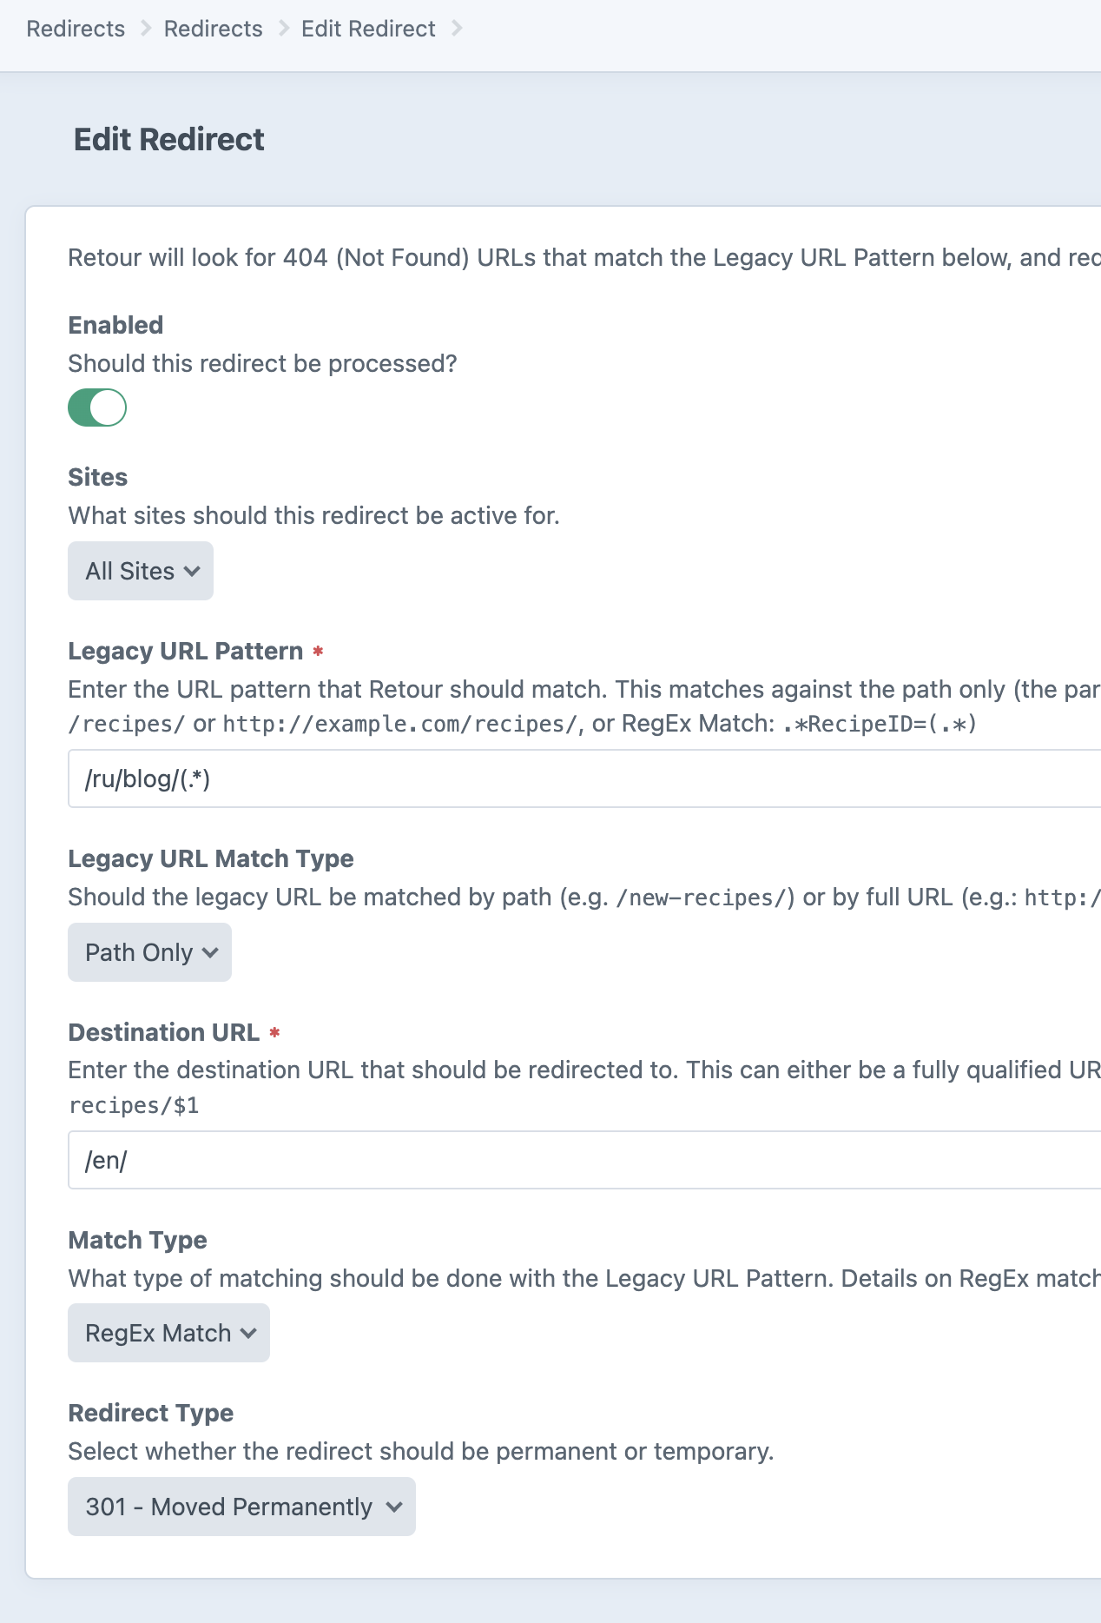Click the green knob of the Enabled toggle
1101x1623 pixels.
108,407
